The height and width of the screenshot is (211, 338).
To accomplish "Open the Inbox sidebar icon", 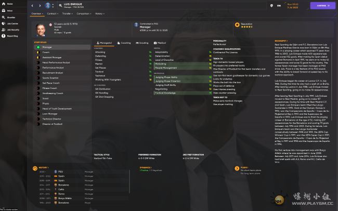I will pos(4,10).
